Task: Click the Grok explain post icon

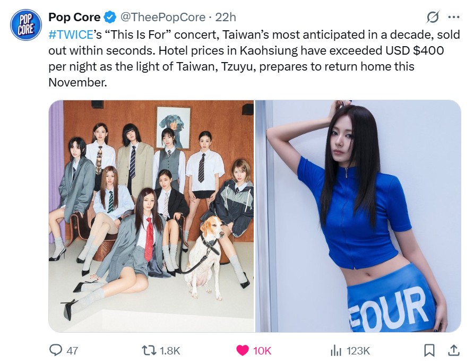Action: [x=433, y=17]
